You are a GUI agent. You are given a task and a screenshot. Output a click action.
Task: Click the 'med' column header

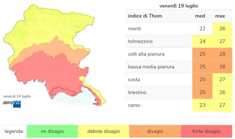pyautogui.click(x=200, y=16)
